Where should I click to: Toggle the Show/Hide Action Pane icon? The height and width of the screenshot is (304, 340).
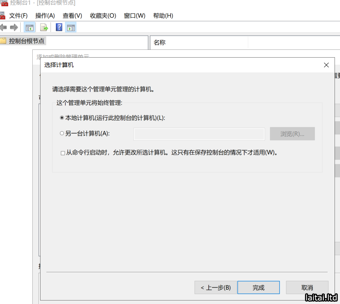(71, 27)
